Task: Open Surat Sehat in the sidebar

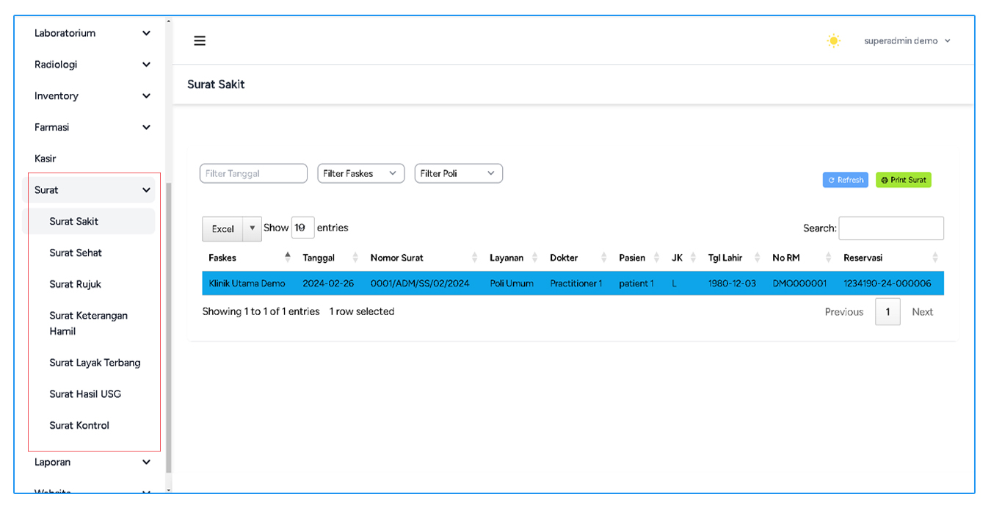Action: pos(76,253)
